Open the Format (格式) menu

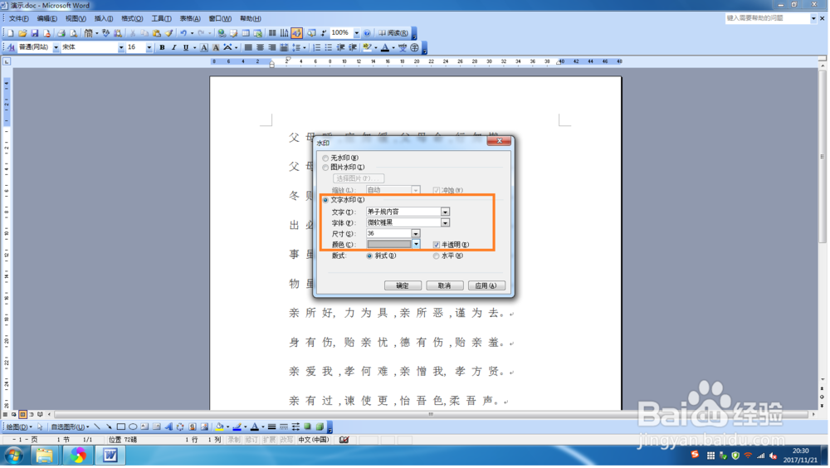coord(132,18)
